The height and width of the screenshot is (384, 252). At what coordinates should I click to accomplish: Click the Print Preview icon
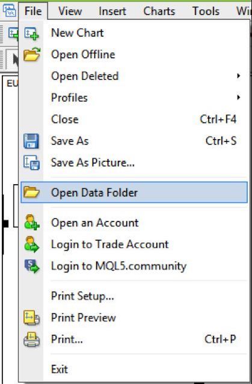31,317
